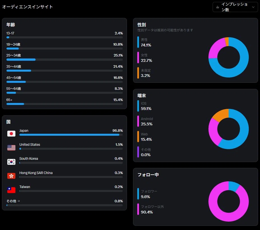Click the 35～44歳 label
This screenshot has width=260, height=230.
[14, 67]
